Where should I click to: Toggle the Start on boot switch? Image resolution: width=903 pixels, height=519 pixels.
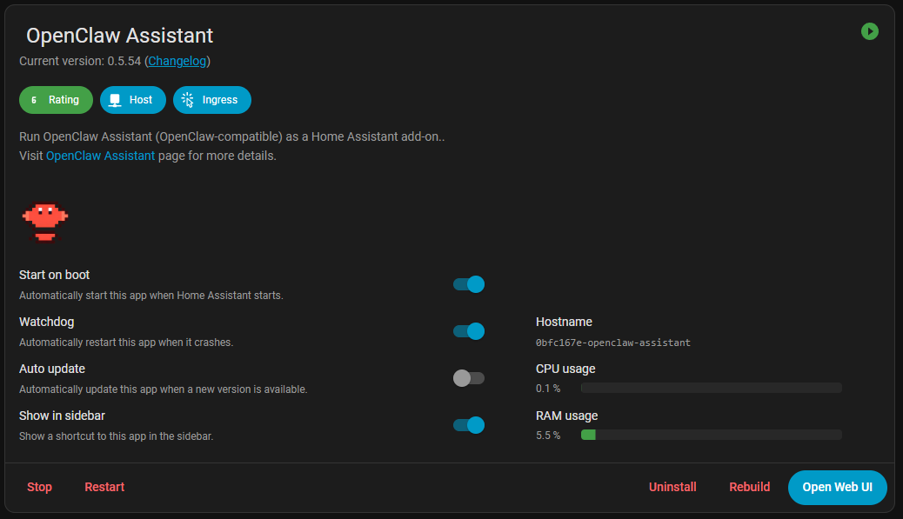tap(469, 284)
